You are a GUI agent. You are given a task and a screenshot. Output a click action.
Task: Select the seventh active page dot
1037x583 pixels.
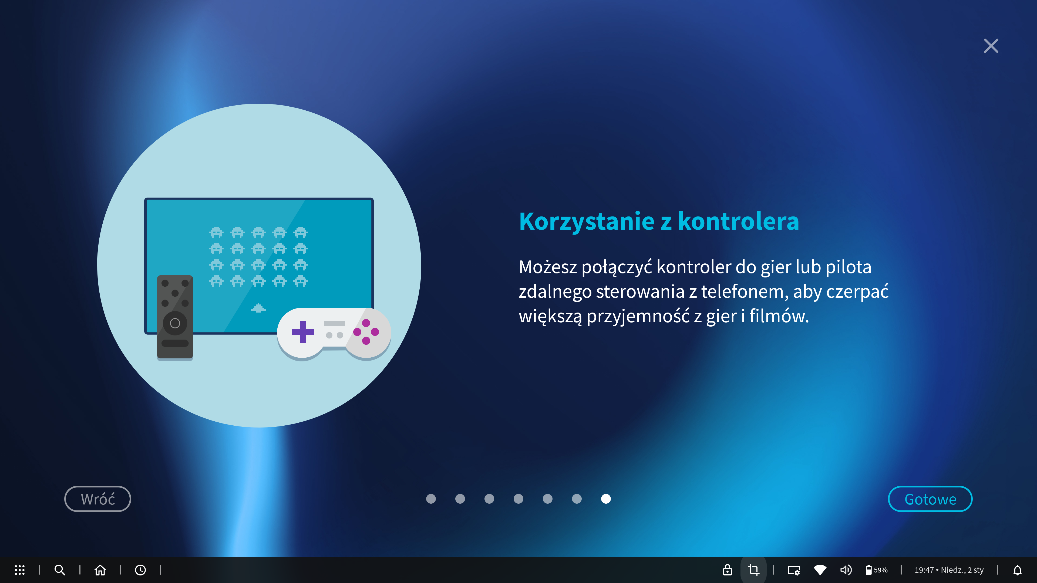click(x=606, y=499)
